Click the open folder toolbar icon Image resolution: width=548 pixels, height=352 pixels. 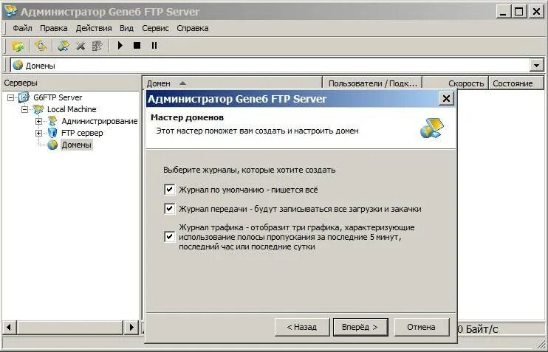point(18,46)
